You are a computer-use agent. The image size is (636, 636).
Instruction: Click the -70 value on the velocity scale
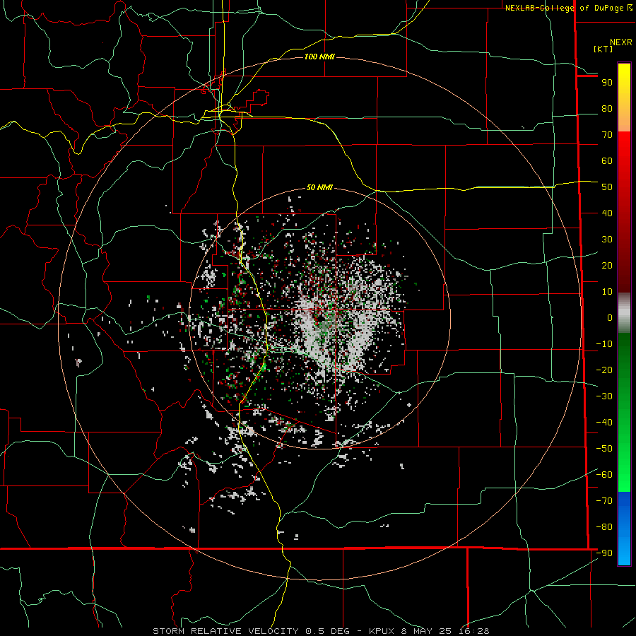(x=604, y=501)
